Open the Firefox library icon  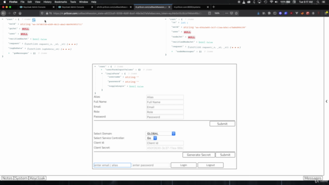click(x=264, y=13)
